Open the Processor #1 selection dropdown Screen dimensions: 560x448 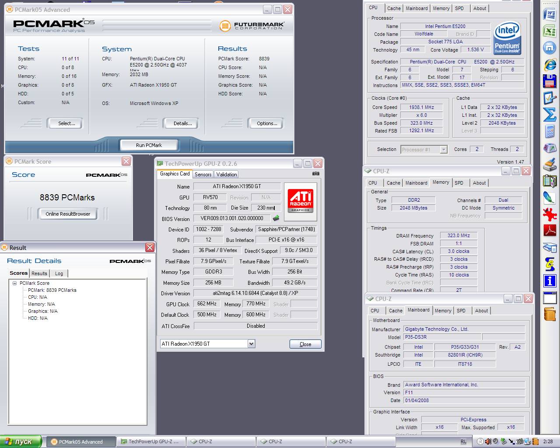click(444, 150)
